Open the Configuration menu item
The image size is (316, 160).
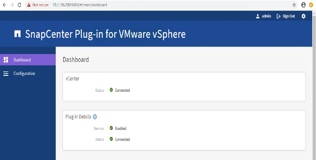(x=28, y=74)
